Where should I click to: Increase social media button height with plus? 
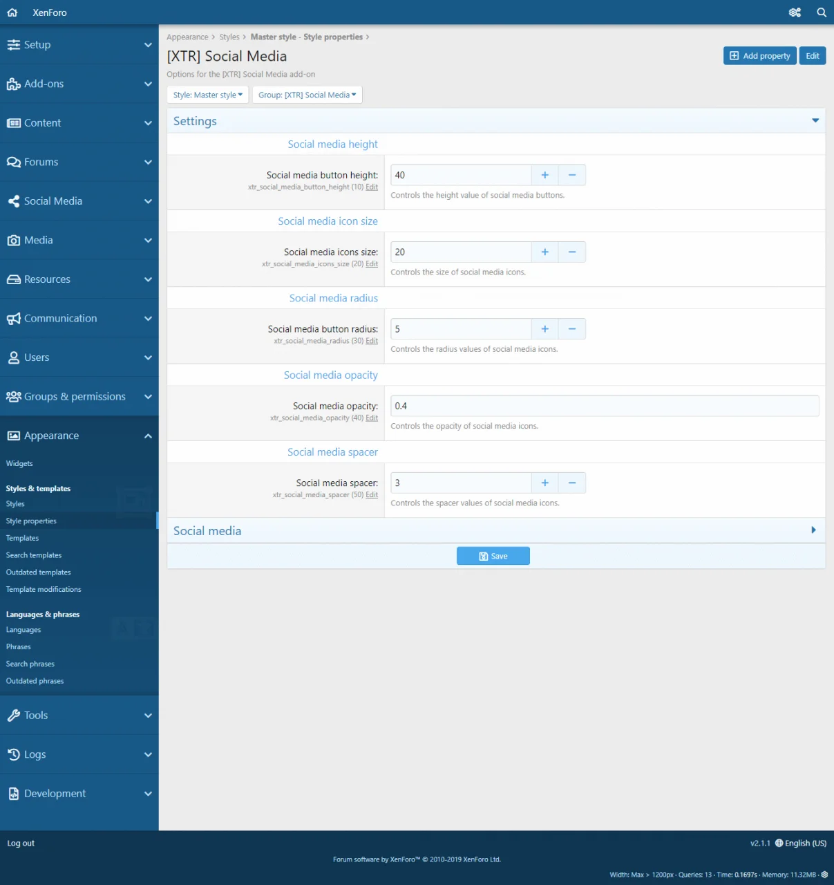coord(544,176)
